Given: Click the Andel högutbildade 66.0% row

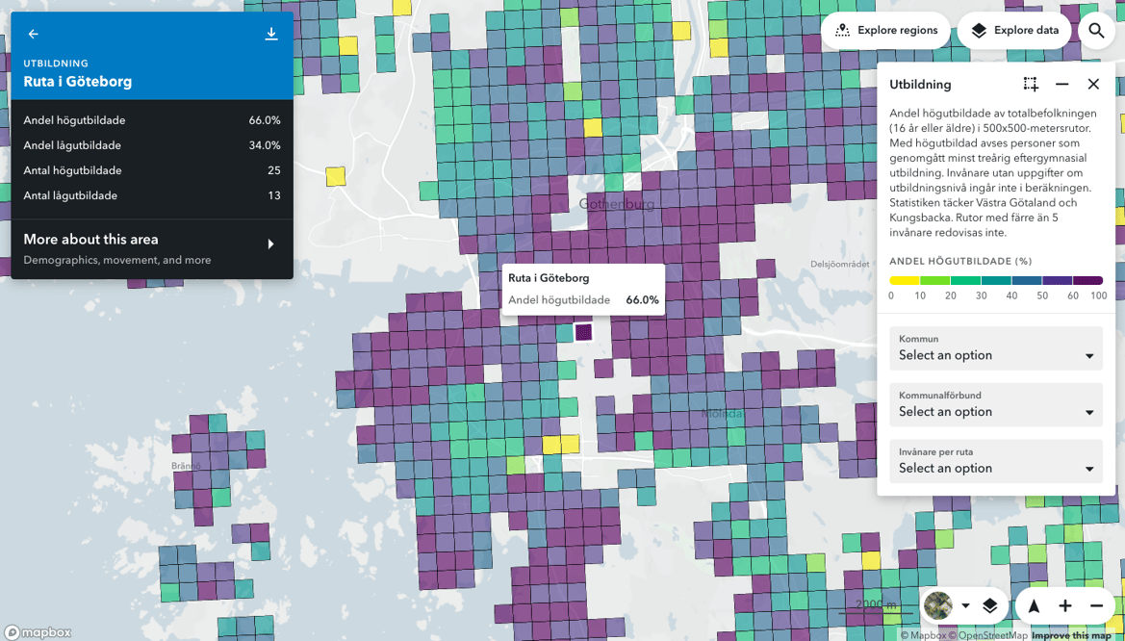Looking at the screenshot, I should click(152, 120).
